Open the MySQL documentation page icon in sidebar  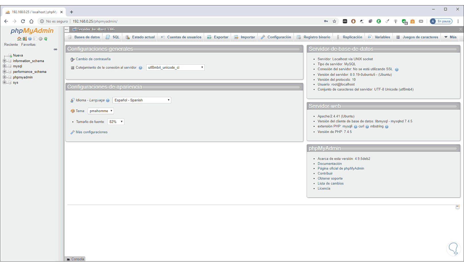point(35,39)
